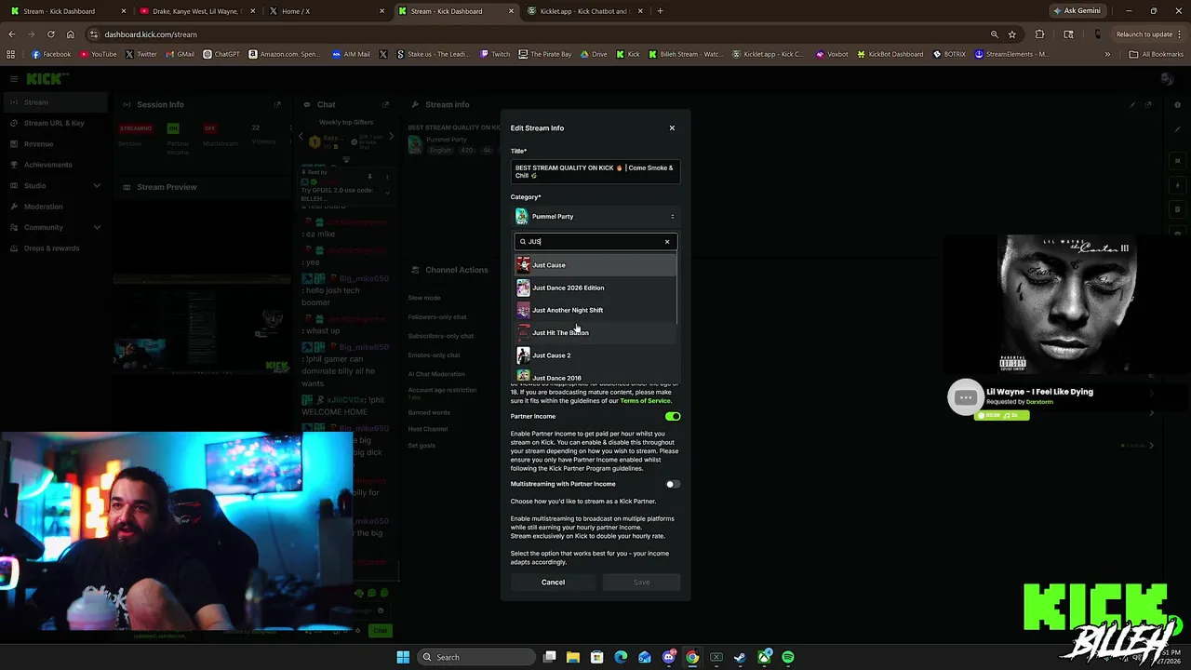
Task: Click the browser back arrow
Action: coord(11,34)
